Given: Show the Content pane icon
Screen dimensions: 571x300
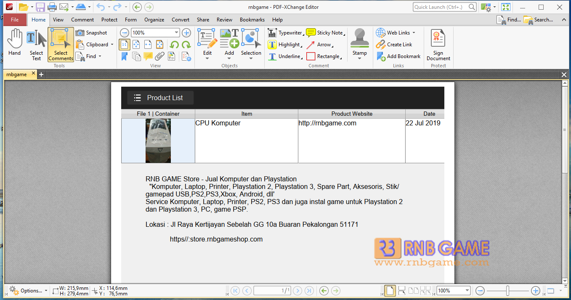Looking at the screenshot, I should point(172,56).
